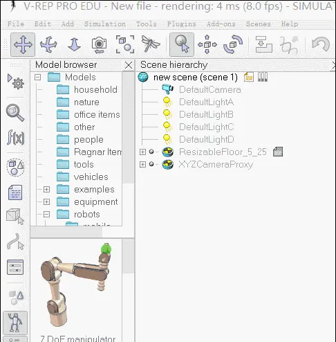
Task: Click the fit-to-view toolbar icon
Action: (125, 44)
